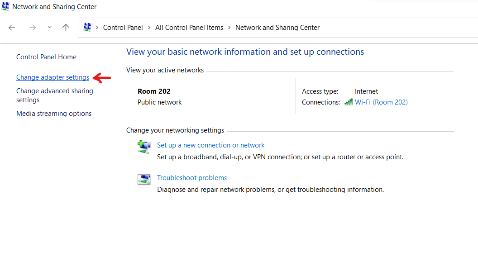Expand chevron after Control Panel breadcrumb

(x=149, y=28)
